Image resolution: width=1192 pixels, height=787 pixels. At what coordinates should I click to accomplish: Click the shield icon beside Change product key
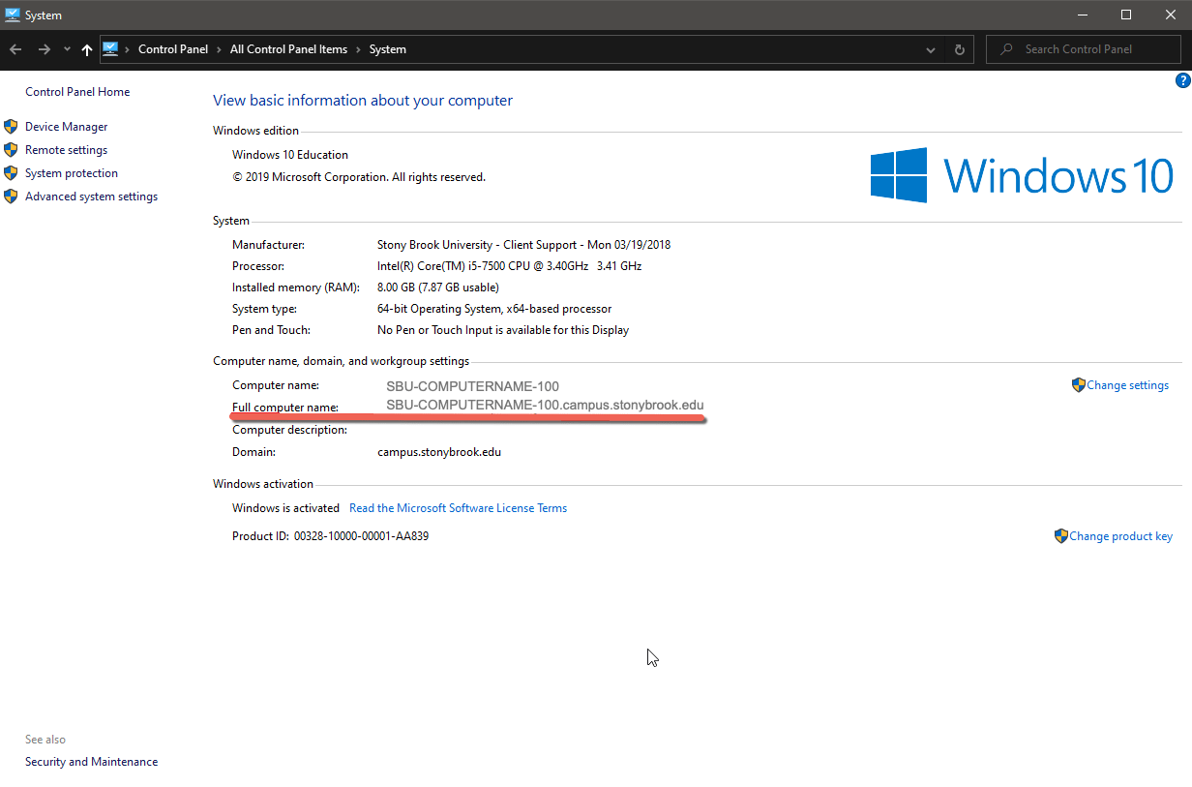pyautogui.click(x=1060, y=535)
